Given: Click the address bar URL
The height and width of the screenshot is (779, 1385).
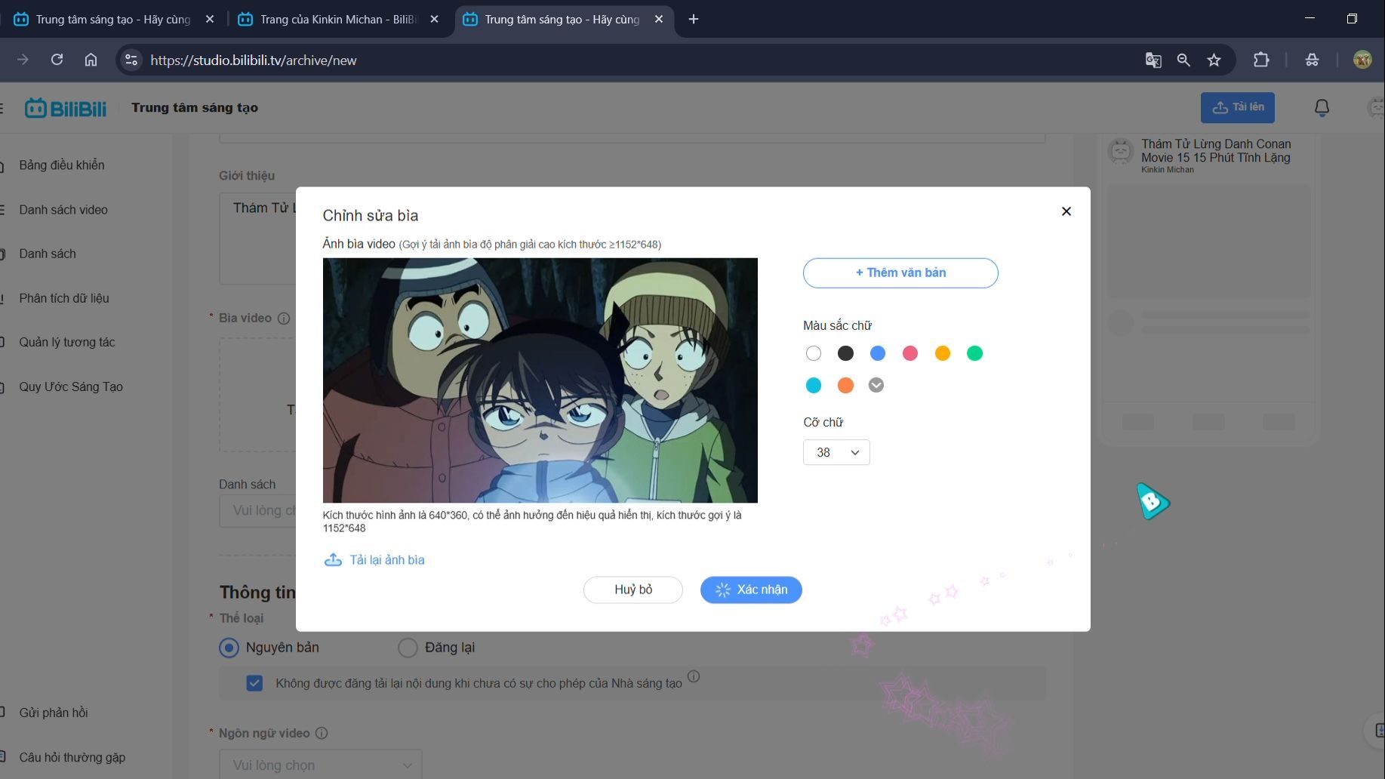Looking at the screenshot, I should 254,60.
